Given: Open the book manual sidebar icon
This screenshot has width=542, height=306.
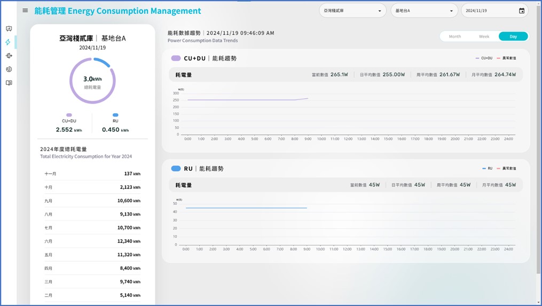Looking at the screenshot, I should pyautogui.click(x=9, y=83).
